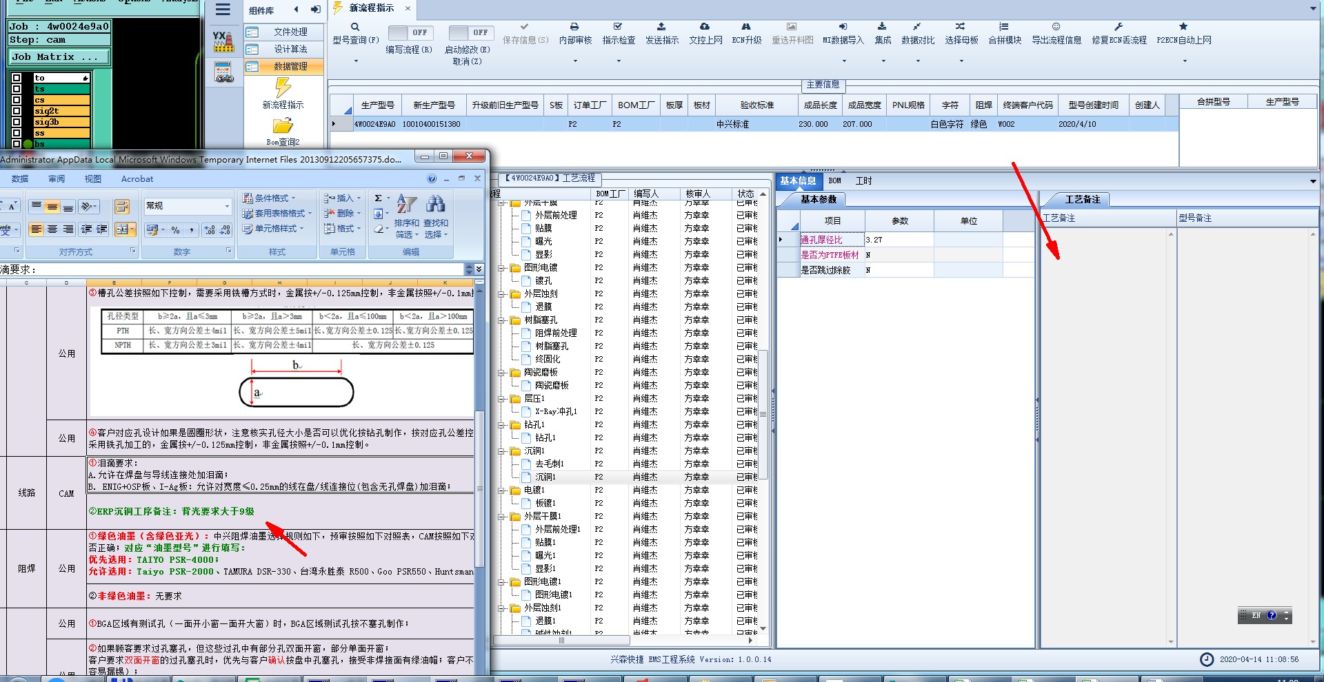Click the 内部审核 printer icon

pyautogui.click(x=574, y=27)
